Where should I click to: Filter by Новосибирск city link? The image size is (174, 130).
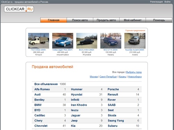[x=135, y=77]
